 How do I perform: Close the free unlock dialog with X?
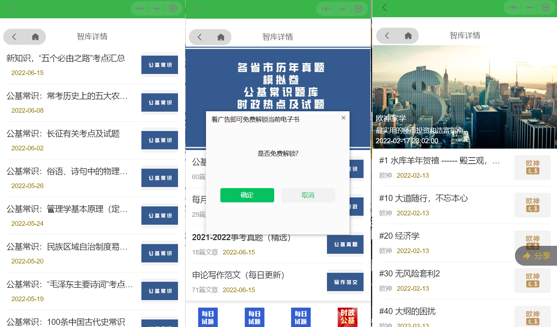click(x=343, y=118)
